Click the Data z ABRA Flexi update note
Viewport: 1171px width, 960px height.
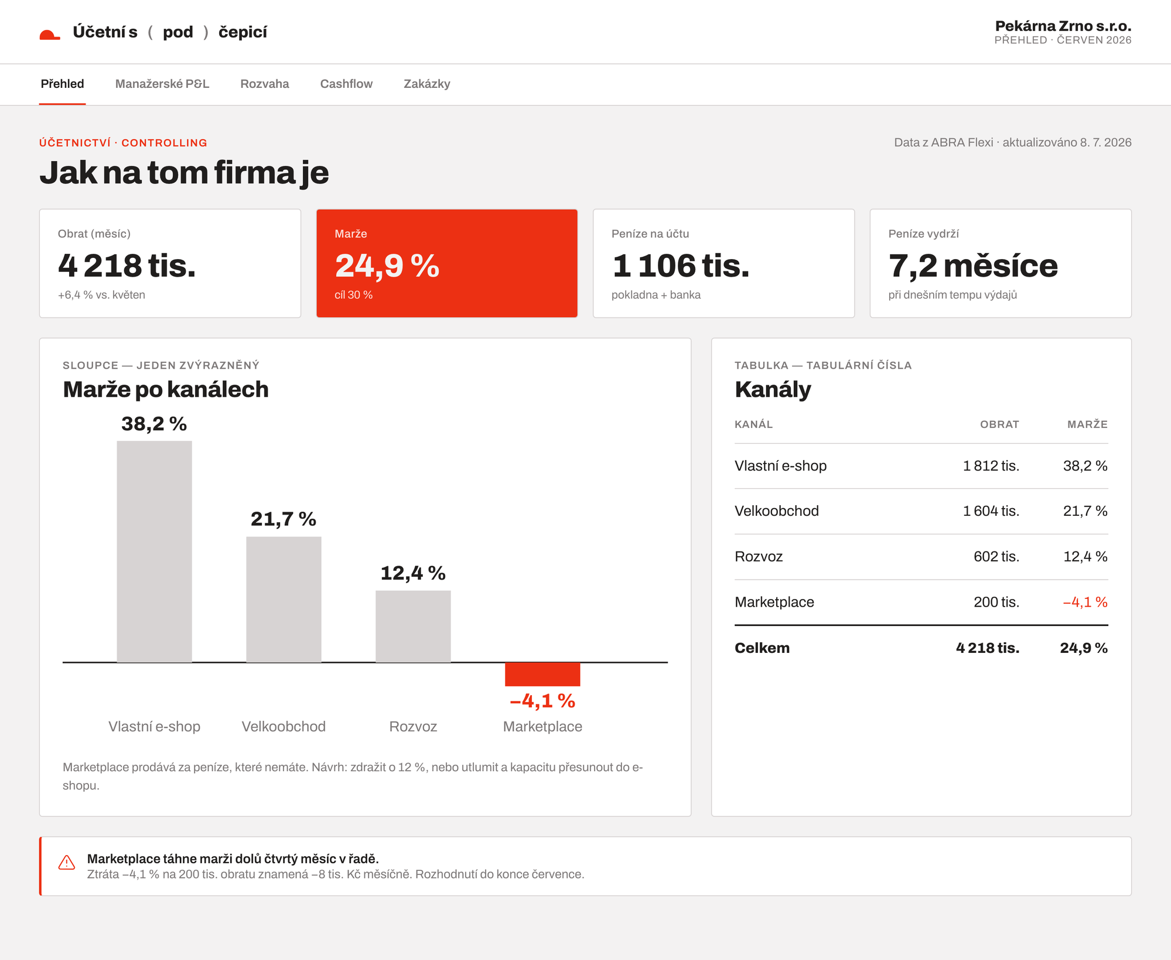click(1013, 142)
